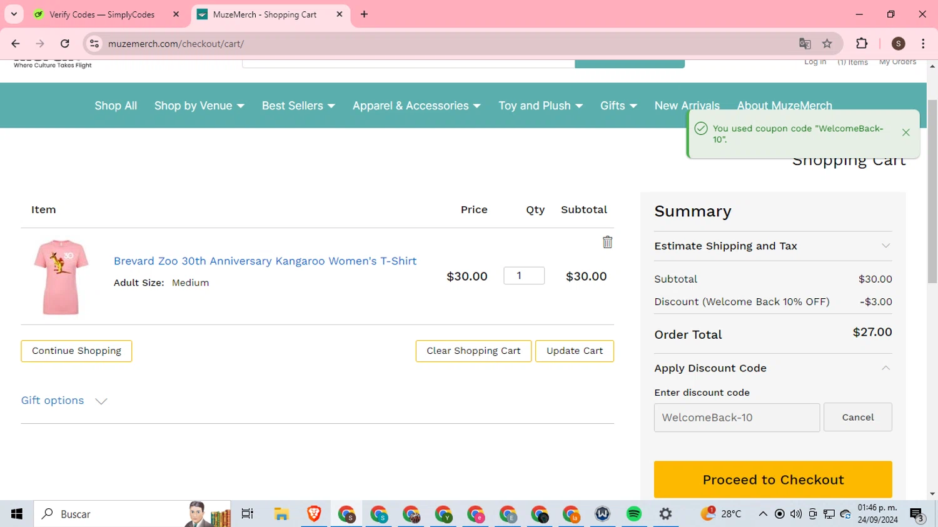Open Shop All menu item

pos(116,106)
